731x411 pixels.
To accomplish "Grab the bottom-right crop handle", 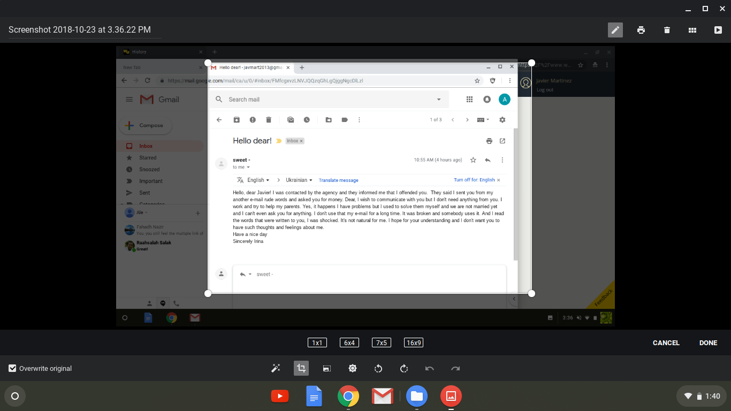I will 531,293.
